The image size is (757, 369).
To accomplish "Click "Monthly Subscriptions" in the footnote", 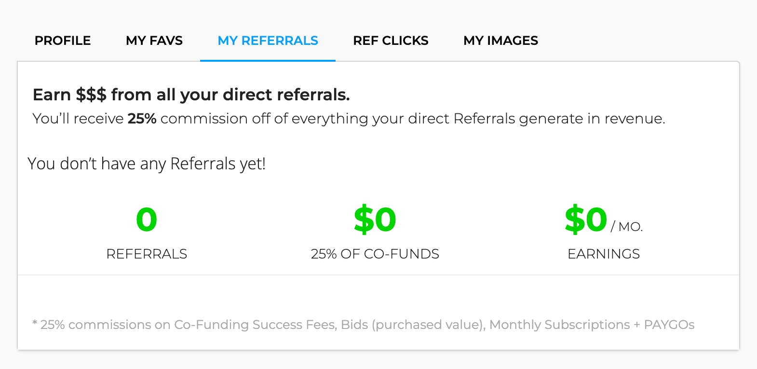I will [559, 325].
